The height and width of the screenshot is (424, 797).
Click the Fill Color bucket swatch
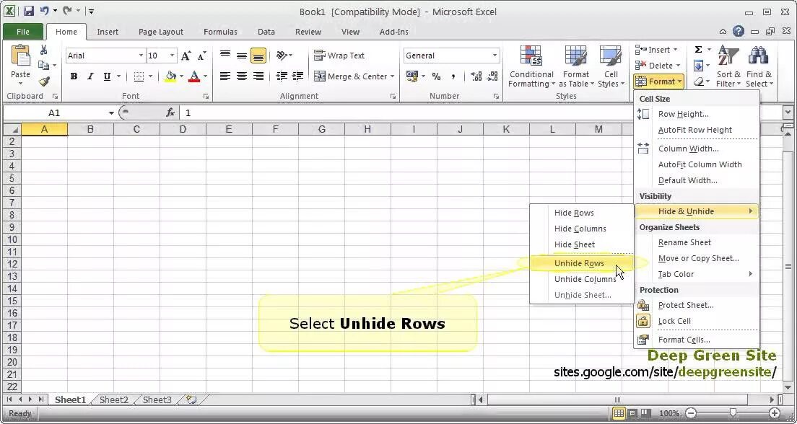pos(170,76)
